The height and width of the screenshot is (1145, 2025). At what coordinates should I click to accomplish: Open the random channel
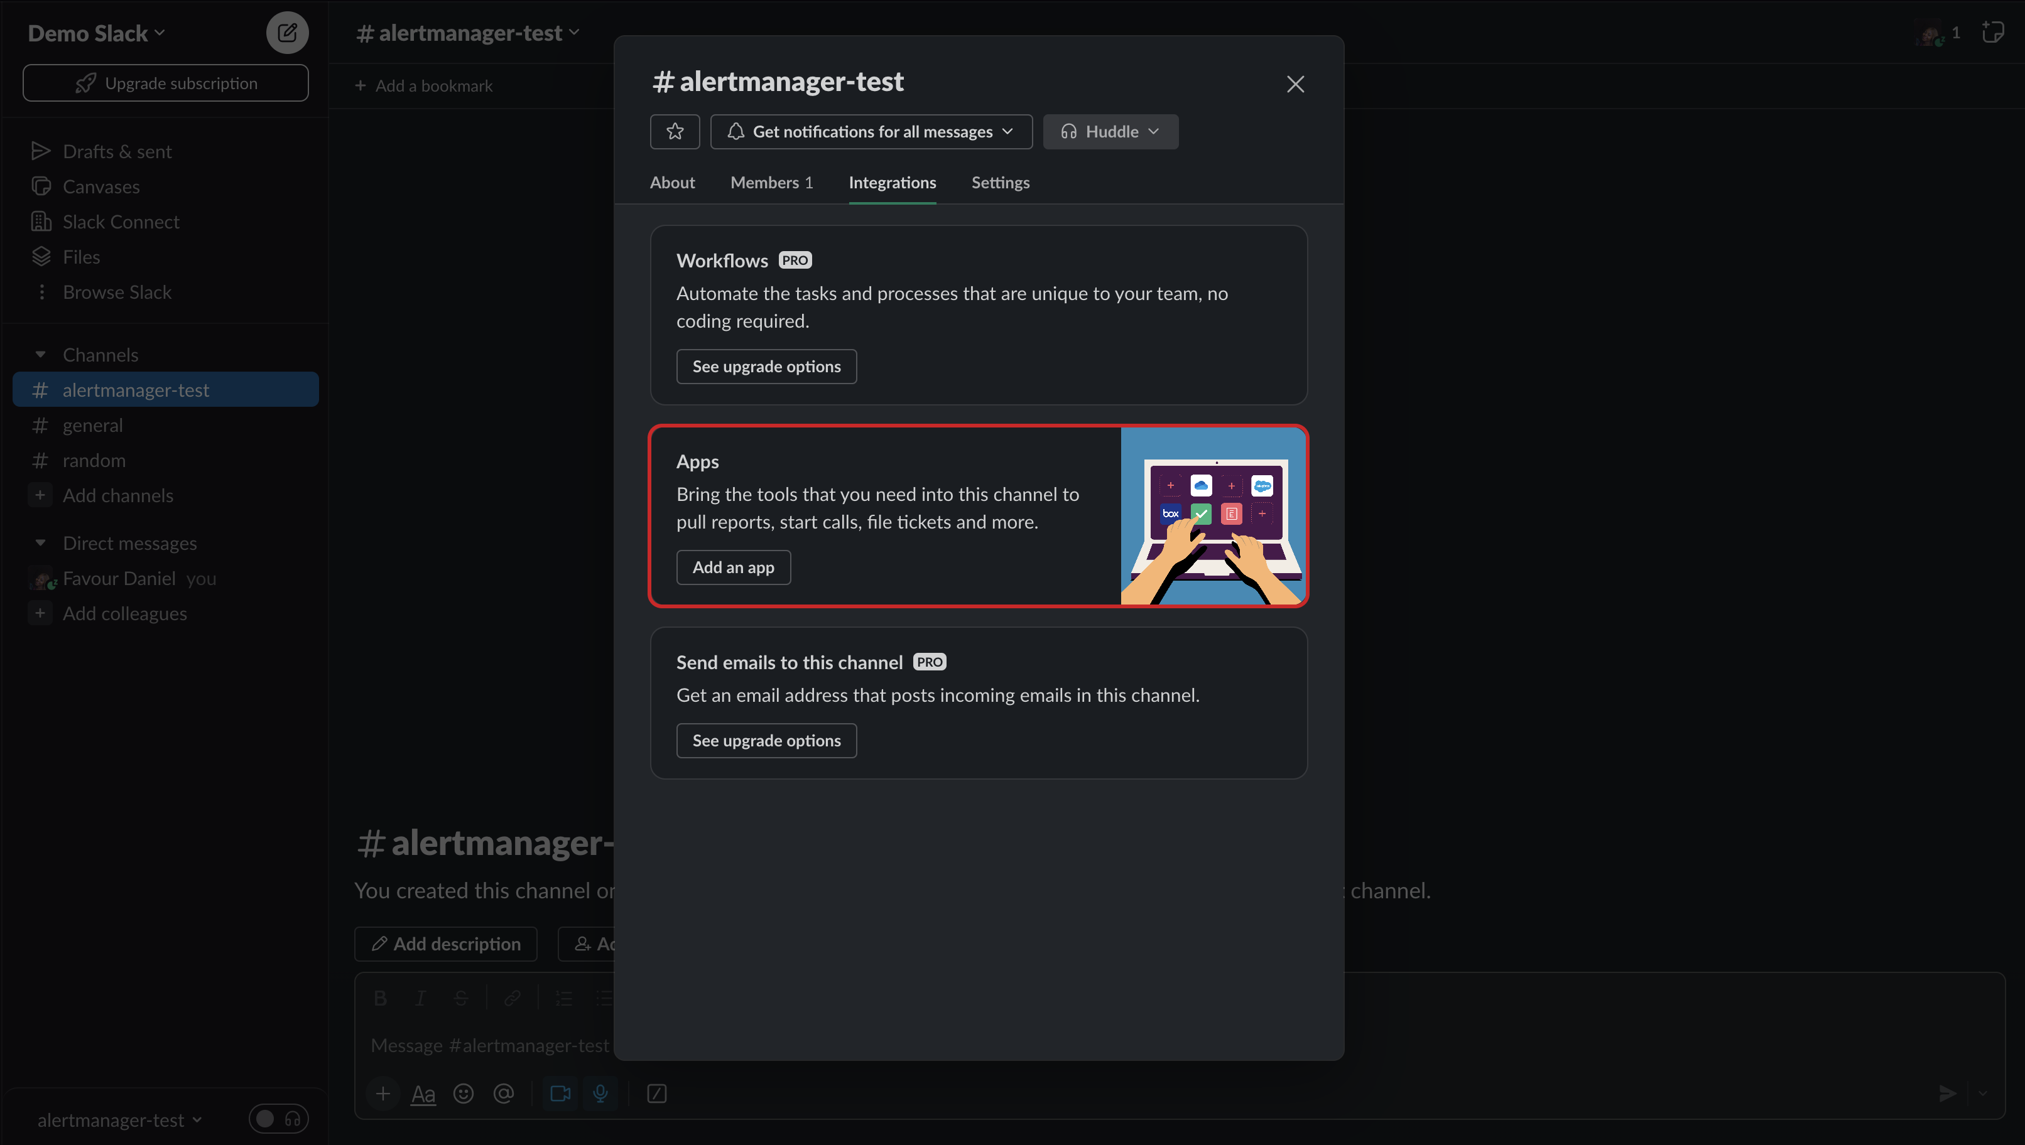(165, 461)
